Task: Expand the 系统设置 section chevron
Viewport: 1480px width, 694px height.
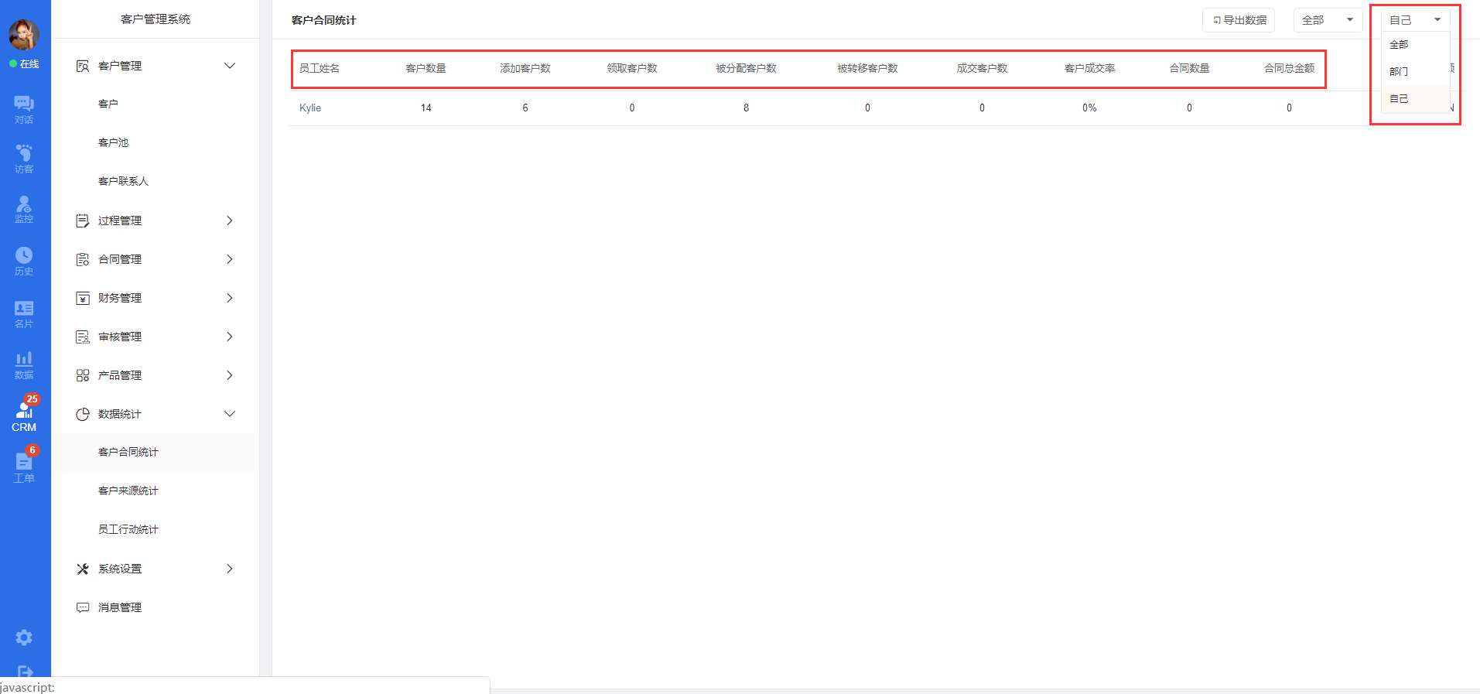Action: pos(230,569)
